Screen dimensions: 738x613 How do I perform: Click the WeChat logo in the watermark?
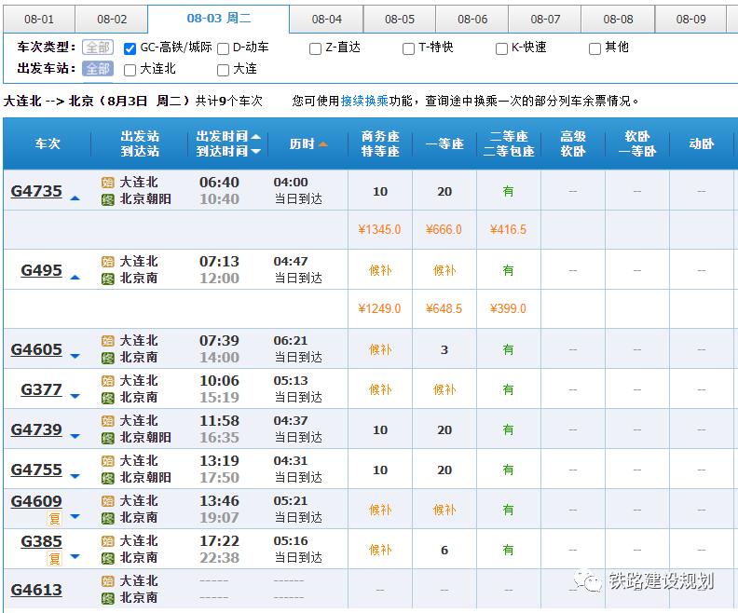tap(587, 581)
